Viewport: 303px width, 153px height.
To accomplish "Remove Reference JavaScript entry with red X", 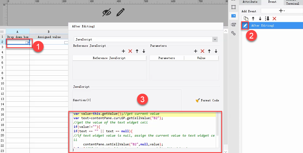I will (x=130, y=51).
